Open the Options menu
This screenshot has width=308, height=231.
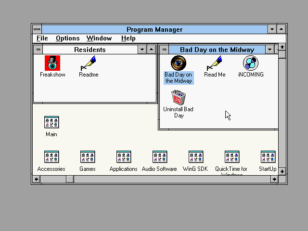point(68,38)
